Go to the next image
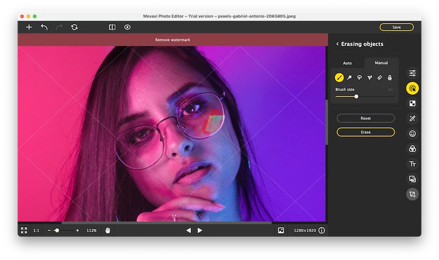The width and height of the screenshot is (439, 260). pos(200,230)
